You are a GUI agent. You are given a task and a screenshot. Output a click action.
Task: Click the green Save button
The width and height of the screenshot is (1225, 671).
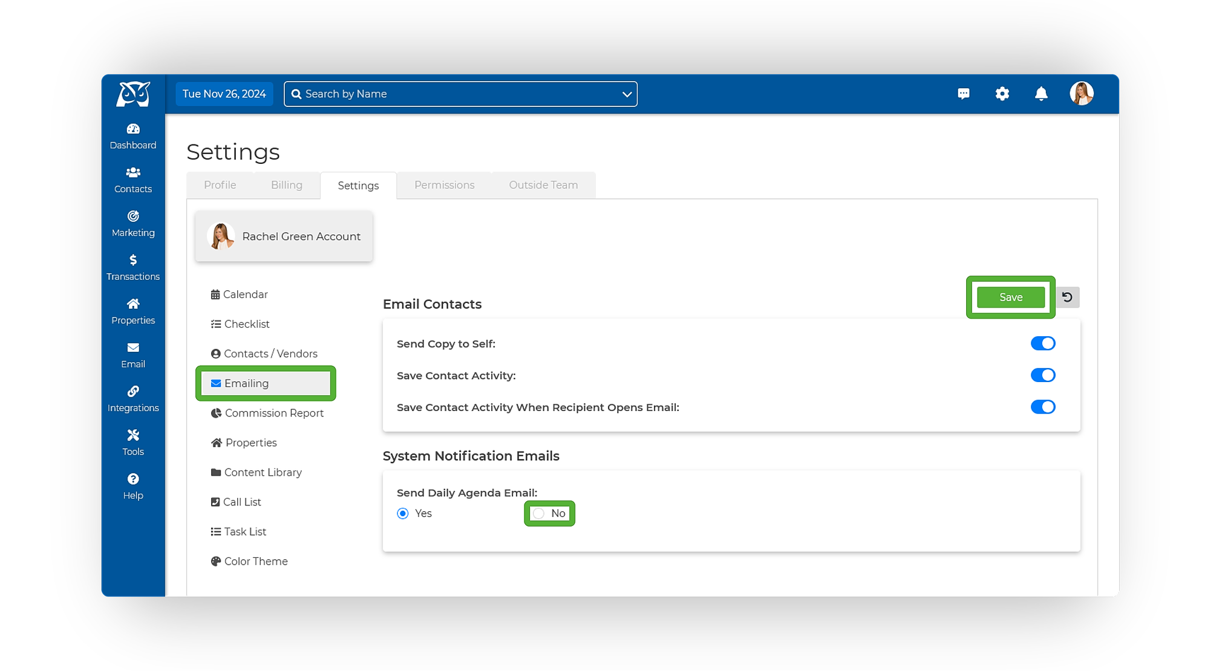point(1011,297)
